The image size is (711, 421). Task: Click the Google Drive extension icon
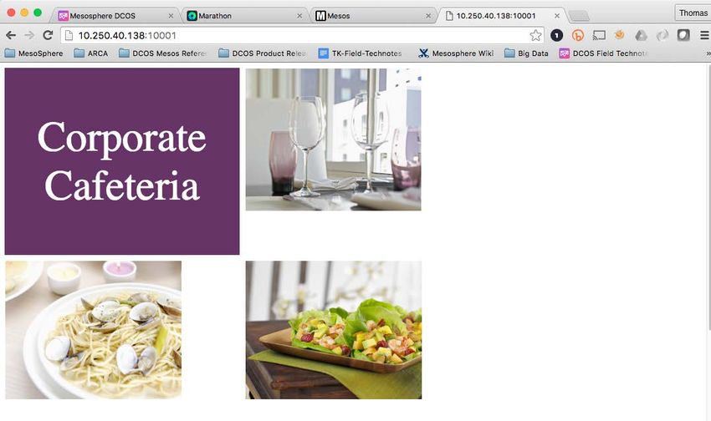641,35
